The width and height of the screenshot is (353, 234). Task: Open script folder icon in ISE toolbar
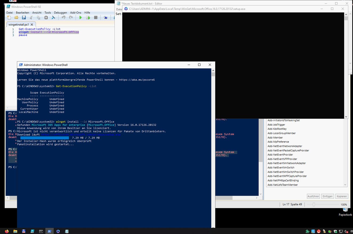pyautogui.click(x=17, y=18)
